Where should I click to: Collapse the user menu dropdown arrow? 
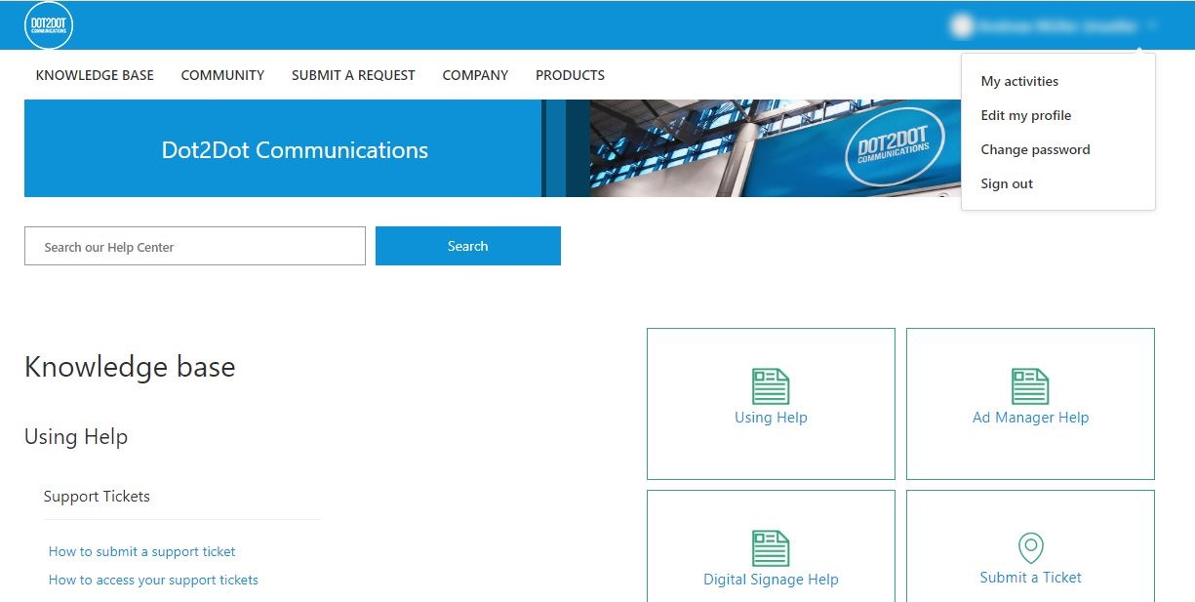coord(1152,26)
